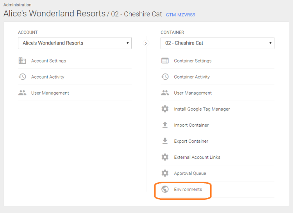Screen dimensions: 293x213
Task: Click the Container Activity history icon
Action: pyautogui.click(x=165, y=77)
